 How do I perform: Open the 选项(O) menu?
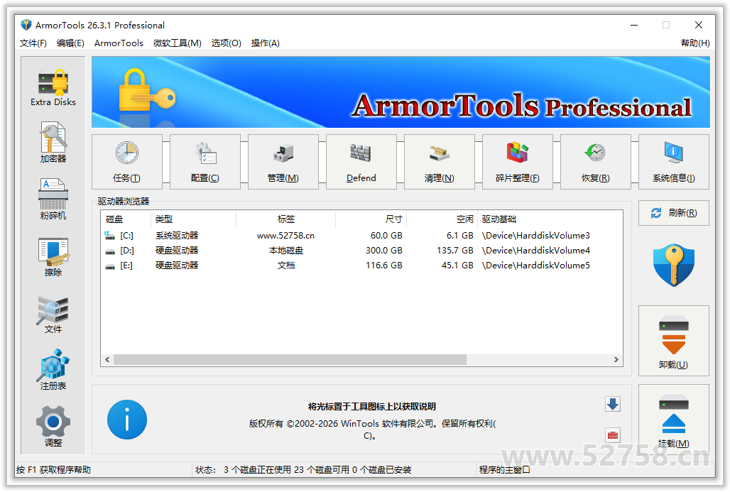[x=227, y=43]
